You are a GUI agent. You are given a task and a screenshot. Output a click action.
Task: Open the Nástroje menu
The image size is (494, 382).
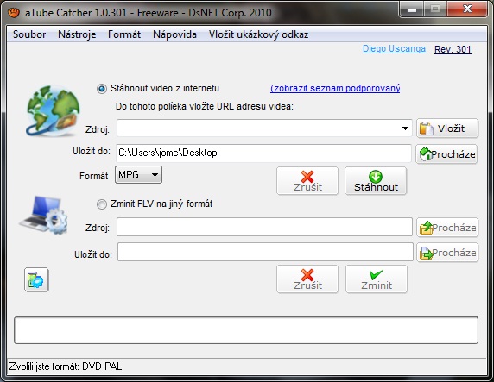tap(77, 34)
